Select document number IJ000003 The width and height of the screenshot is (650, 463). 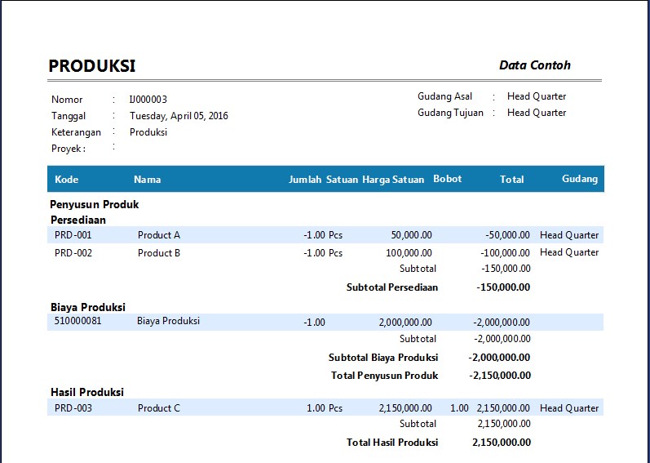(x=148, y=100)
